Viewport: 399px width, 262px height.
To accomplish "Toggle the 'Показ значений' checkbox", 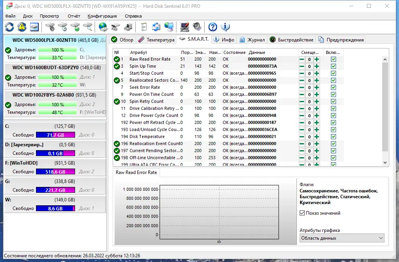I will click(x=302, y=213).
